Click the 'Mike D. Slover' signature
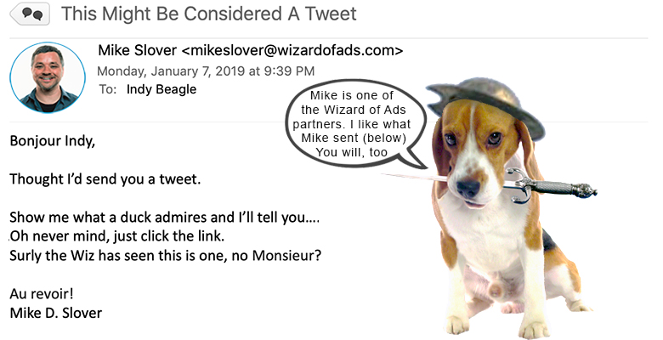This screenshot has width=663, height=340. (56, 313)
